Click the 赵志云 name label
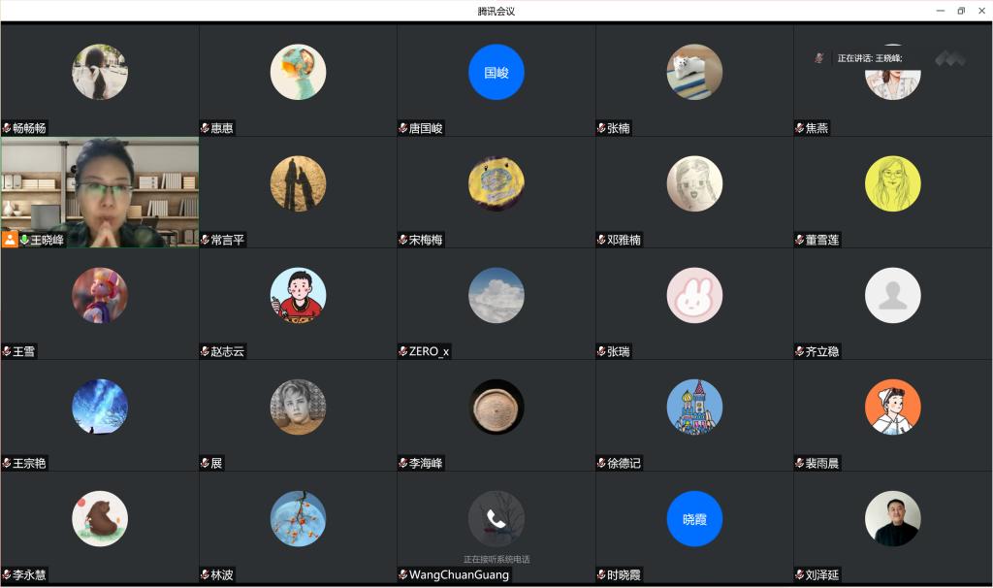 (x=227, y=351)
